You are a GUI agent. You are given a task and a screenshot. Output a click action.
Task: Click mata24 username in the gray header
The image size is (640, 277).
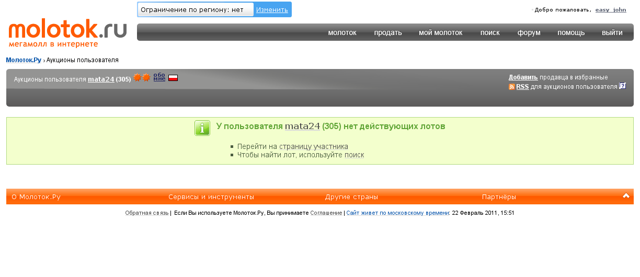pyautogui.click(x=101, y=79)
